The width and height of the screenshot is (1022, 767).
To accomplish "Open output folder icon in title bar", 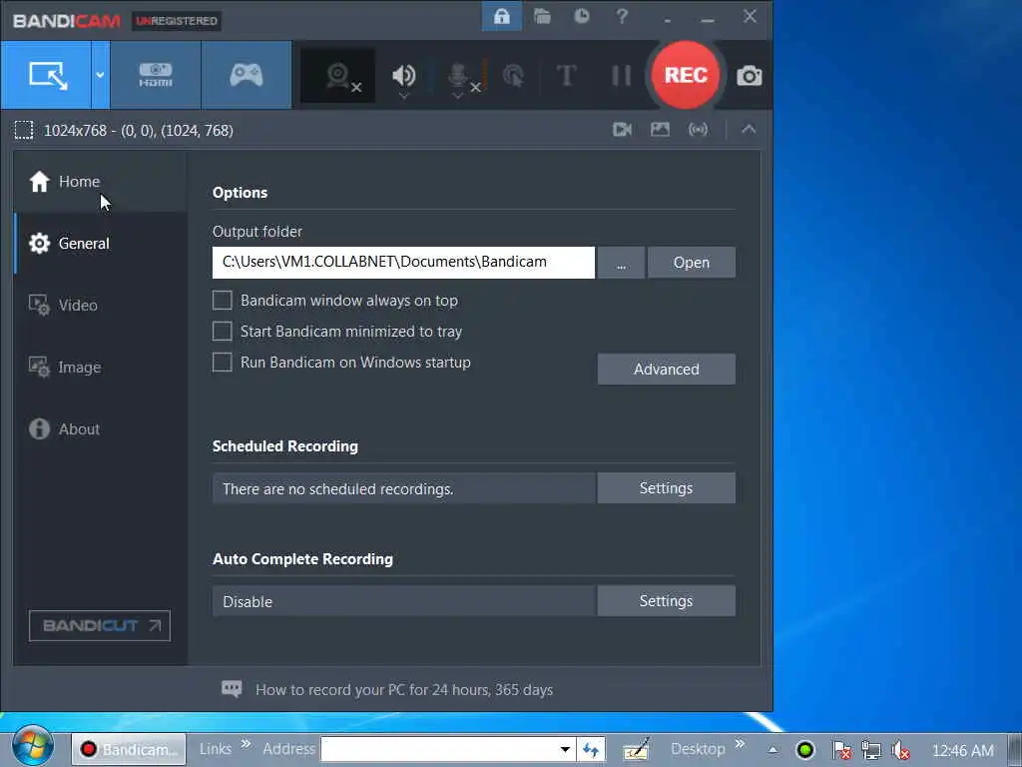I will [542, 16].
